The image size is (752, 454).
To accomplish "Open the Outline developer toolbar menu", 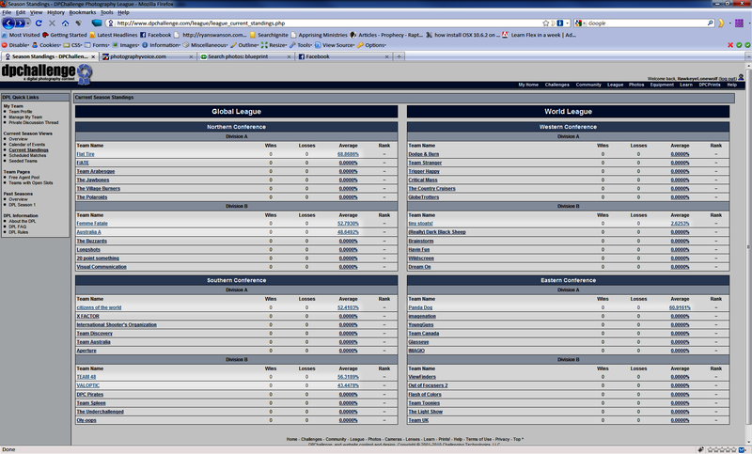I will [244, 45].
